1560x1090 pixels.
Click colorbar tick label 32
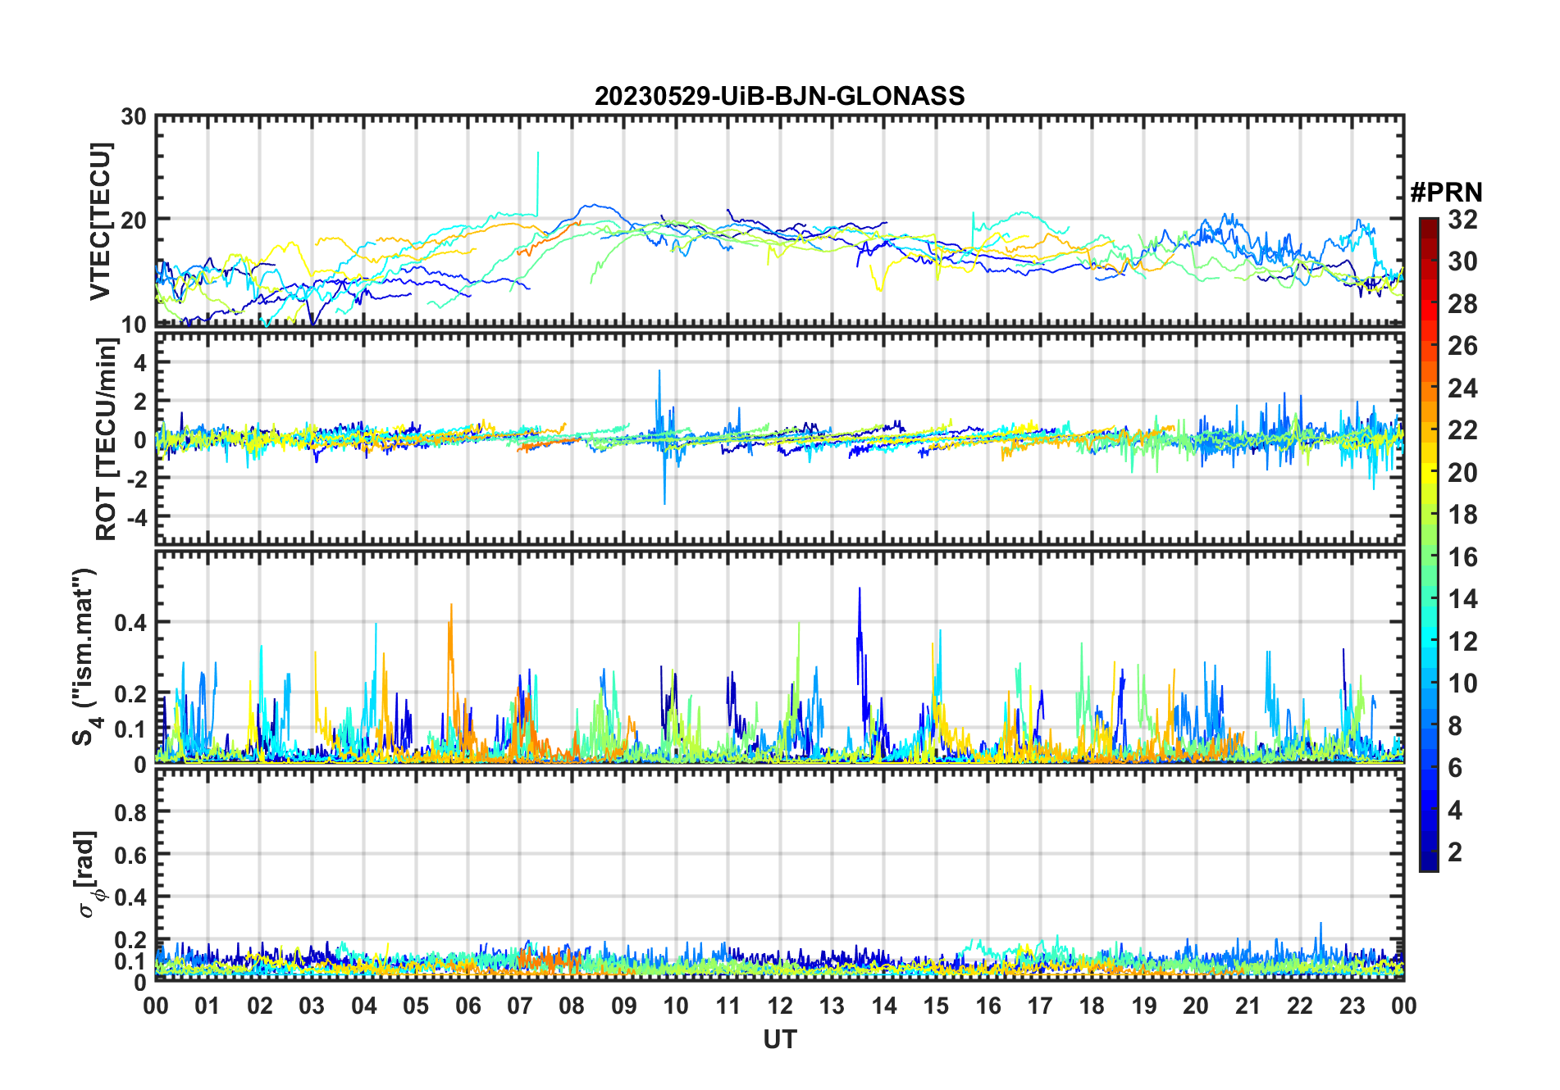point(1462,220)
